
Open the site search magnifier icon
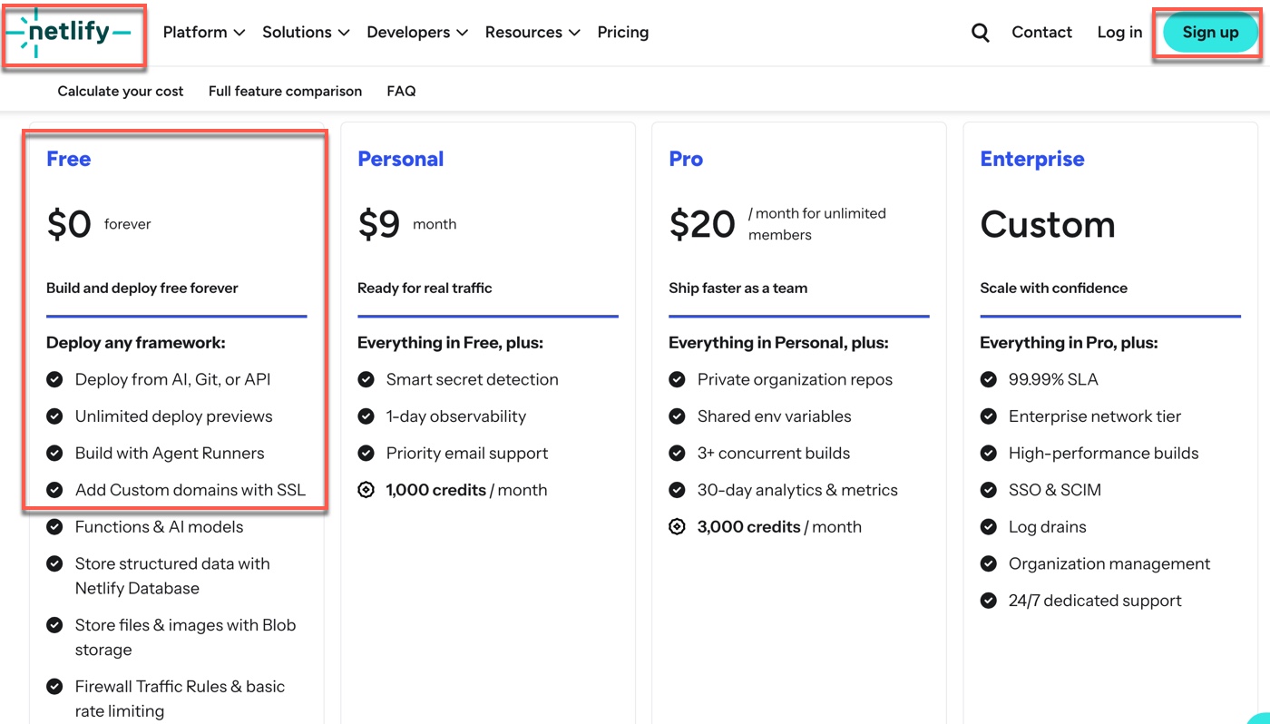point(981,33)
